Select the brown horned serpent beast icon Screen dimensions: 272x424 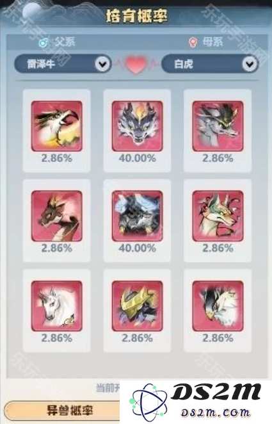tap(57, 216)
